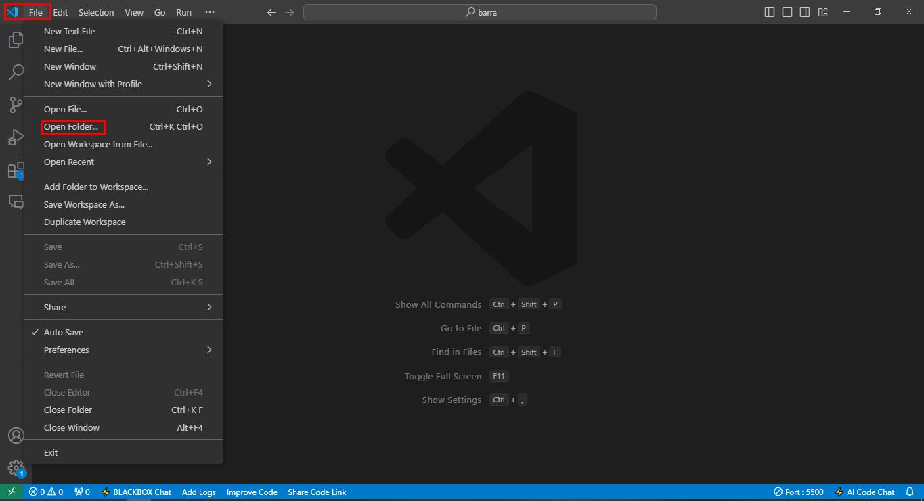The image size is (924, 501).
Task: Select Open Workspace from File...
Action: click(123, 145)
